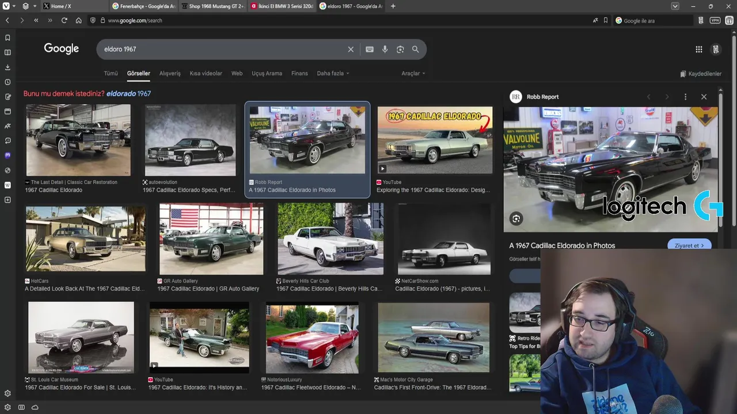Open the History panel in sidebar
737x414 pixels.
coord(7,82)
